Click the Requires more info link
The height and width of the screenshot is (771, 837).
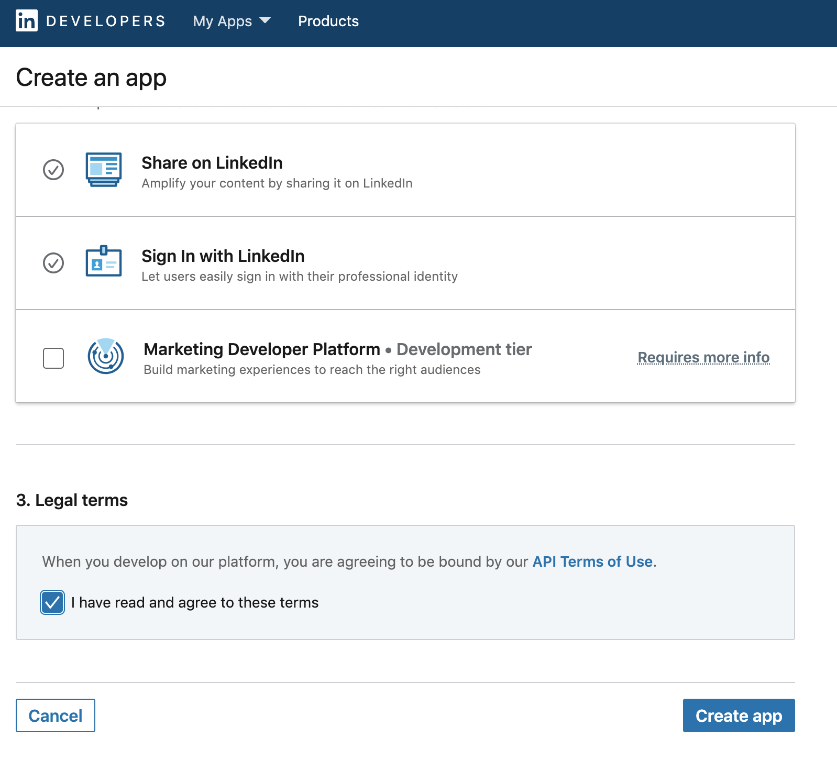(703, 357)
